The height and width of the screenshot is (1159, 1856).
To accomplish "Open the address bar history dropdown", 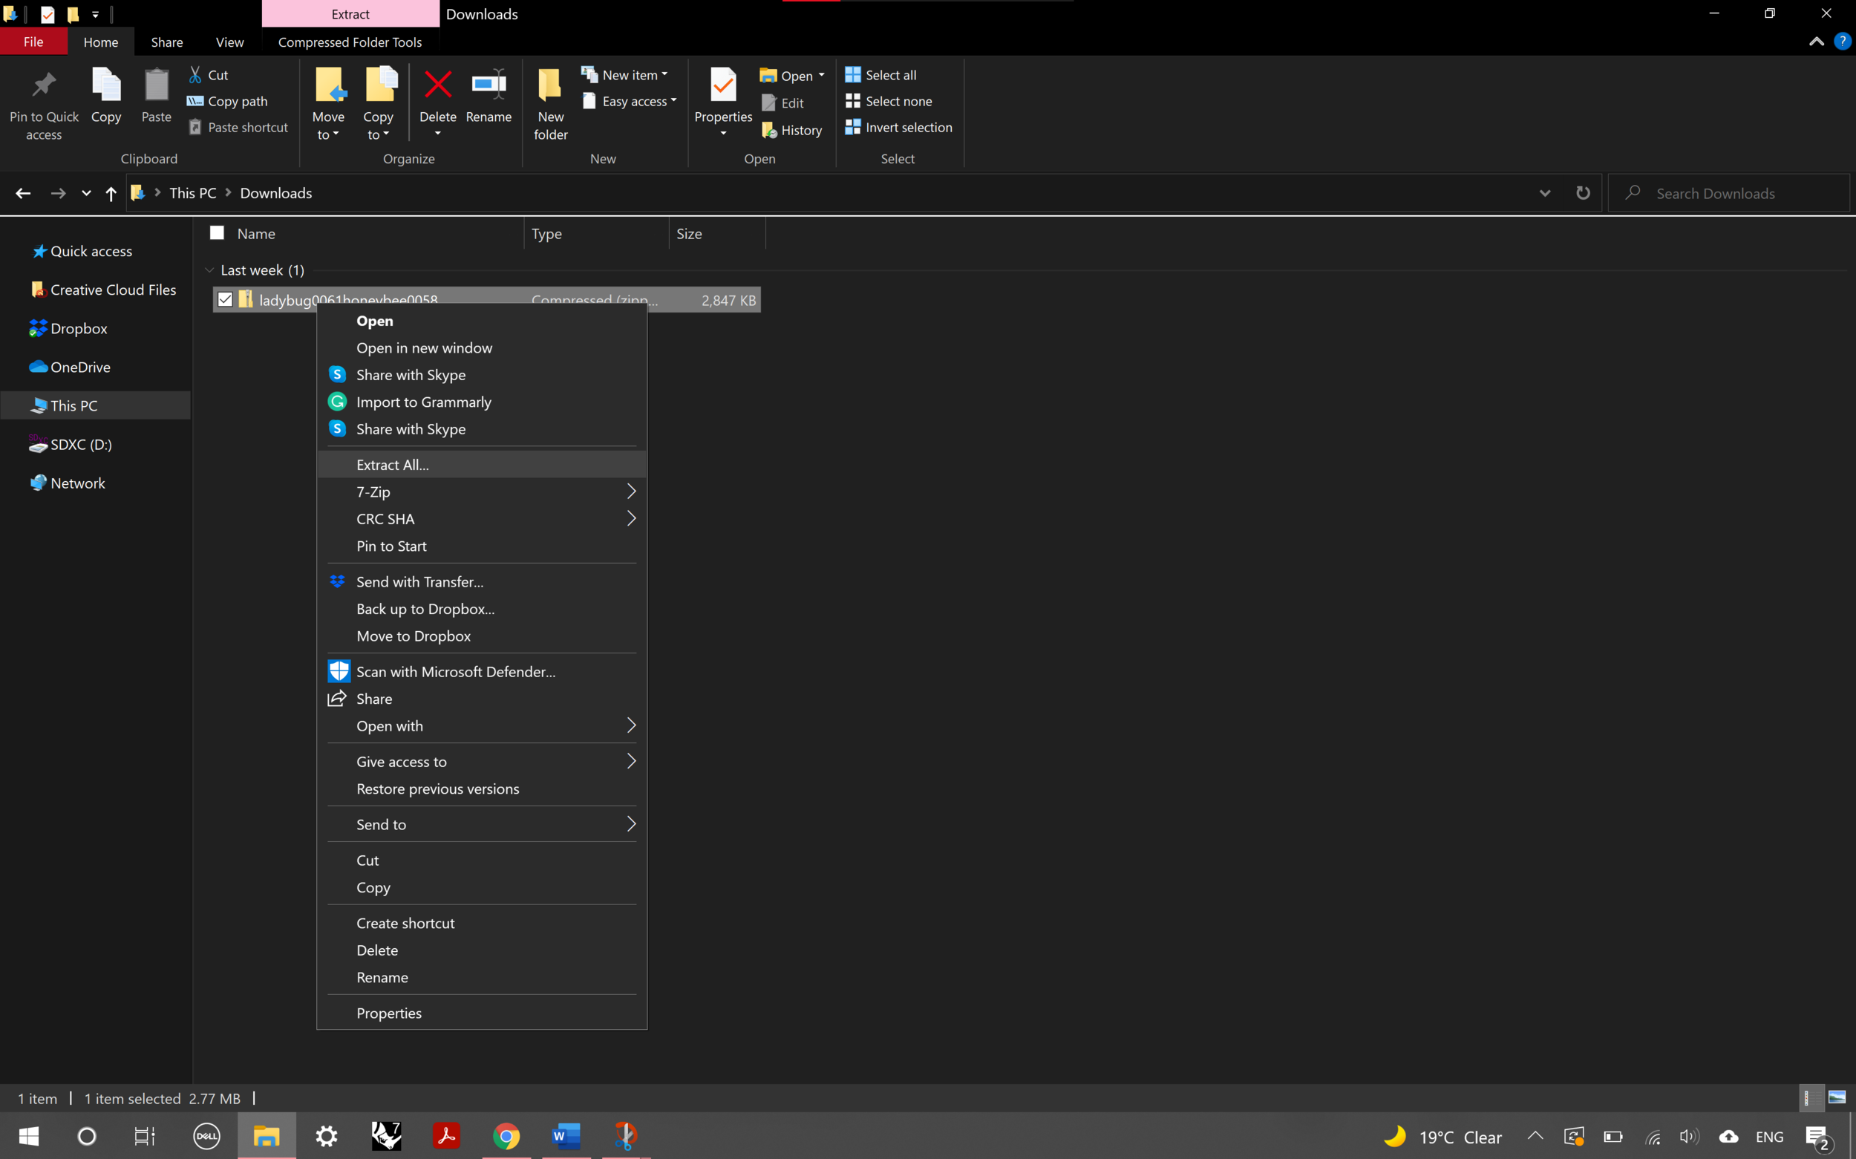I will click(1545, 193).
